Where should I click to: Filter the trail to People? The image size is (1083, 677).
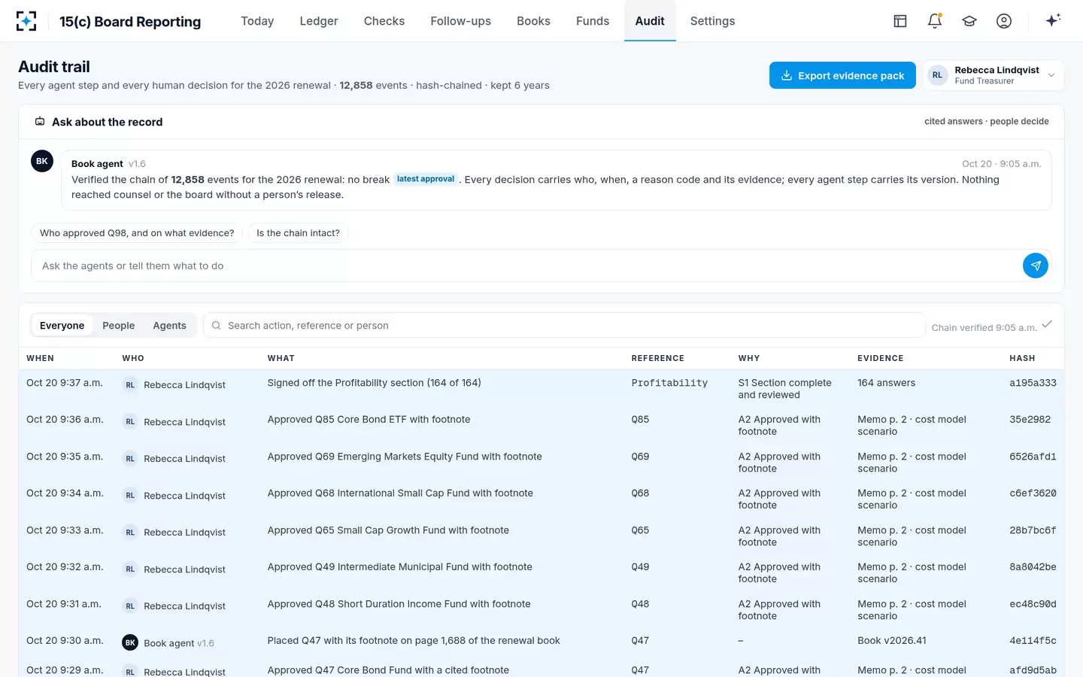(x=119, y=326)
